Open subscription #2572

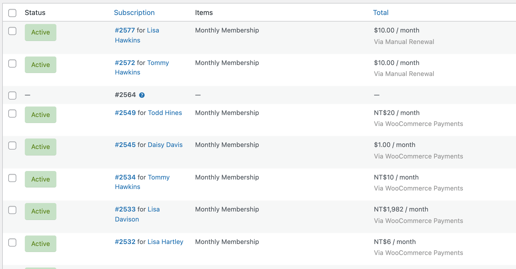tap(125, 63)
